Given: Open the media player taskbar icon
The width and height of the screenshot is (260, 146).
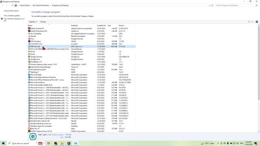Looking at the screenshot, I should tap(69, 143).
